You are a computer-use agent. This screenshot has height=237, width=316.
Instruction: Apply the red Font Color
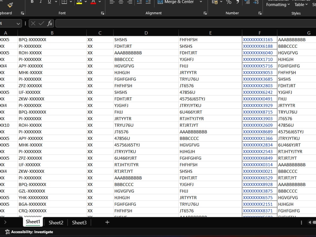tap(93, 2)
